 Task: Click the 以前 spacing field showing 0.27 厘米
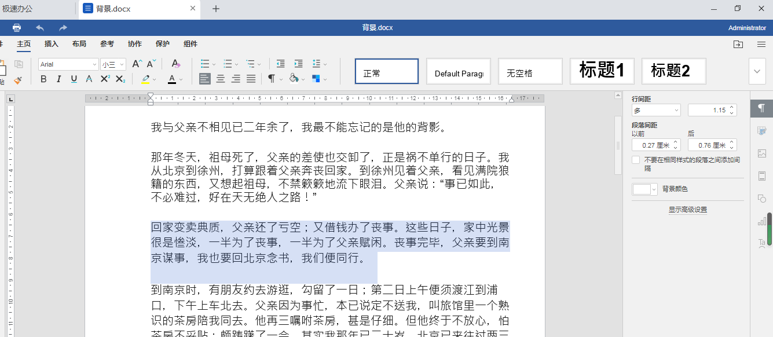[x=656, y=145]
